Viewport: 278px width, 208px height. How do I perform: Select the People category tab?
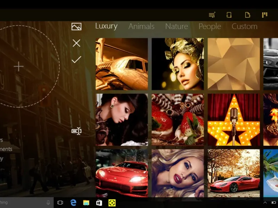tap(210, 27)
